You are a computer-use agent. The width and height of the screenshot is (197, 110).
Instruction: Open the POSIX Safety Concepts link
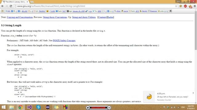click(x=64, y=41)
